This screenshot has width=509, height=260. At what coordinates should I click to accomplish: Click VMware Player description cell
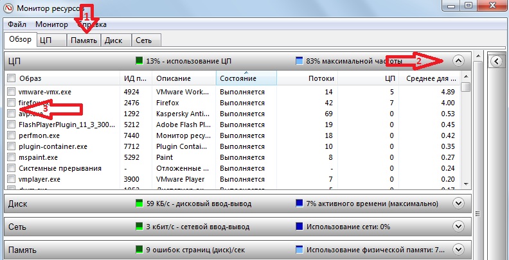(181, 179)
